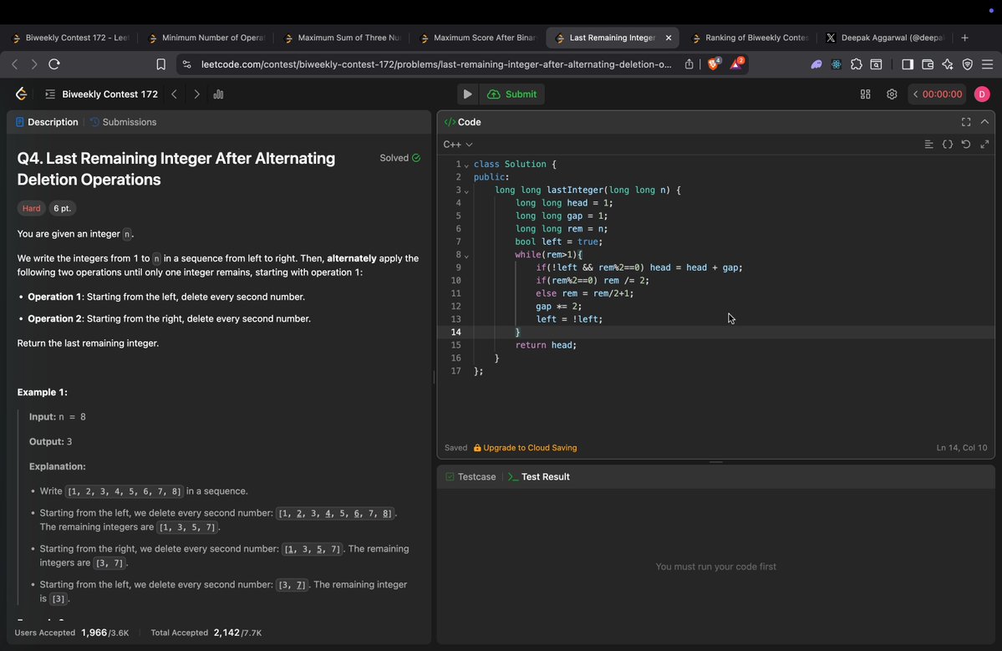Go back in browser history

pos(15,64)
